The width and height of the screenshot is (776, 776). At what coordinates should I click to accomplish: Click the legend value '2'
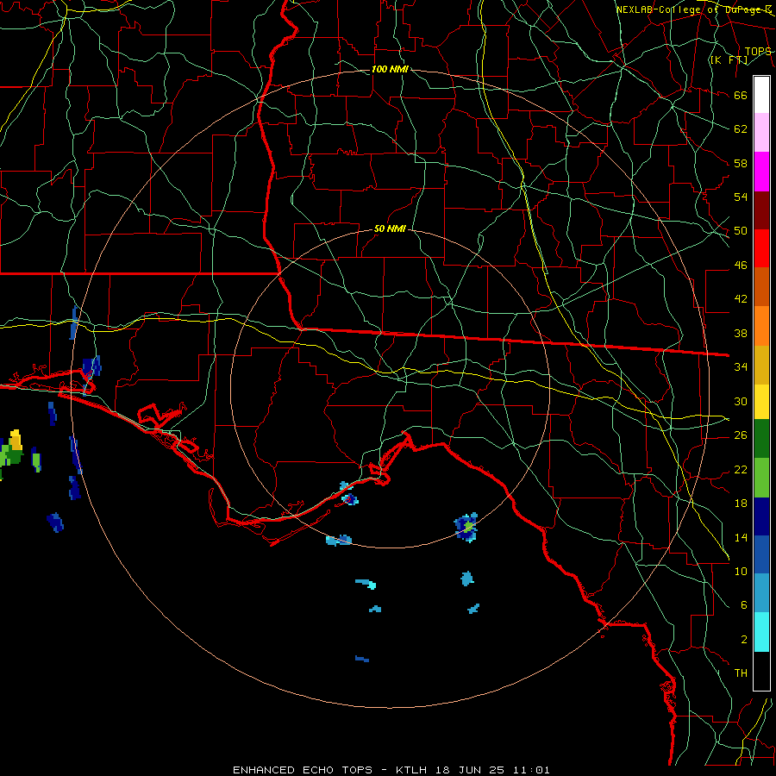pyautogui.click(x=743, y=640)
